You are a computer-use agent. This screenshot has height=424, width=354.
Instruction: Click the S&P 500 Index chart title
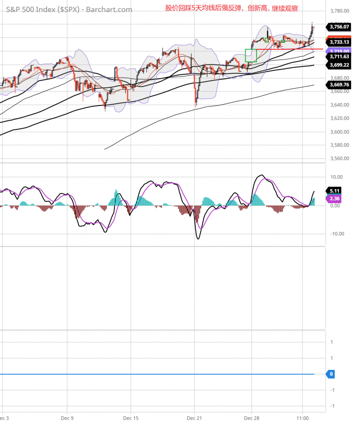69,9
